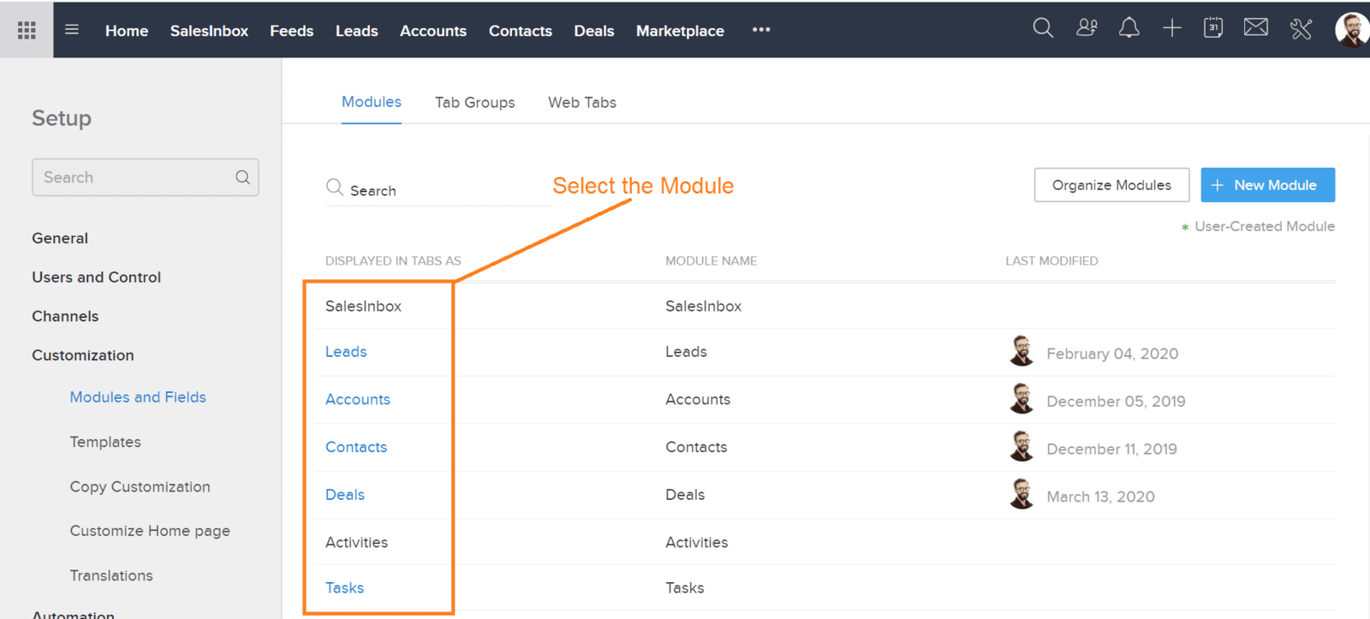The height and width of the screenshot is (619, 1370).
Task: Select Modules and Fields in sidebar
Action: [x=138, y=397]
